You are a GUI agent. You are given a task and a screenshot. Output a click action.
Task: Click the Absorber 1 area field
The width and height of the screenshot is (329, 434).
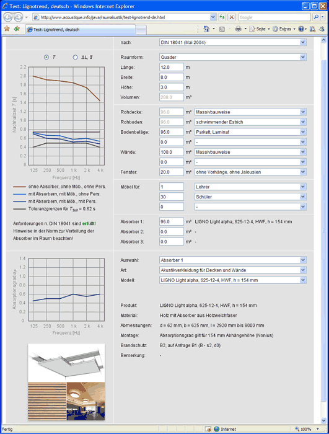[172, 222]
